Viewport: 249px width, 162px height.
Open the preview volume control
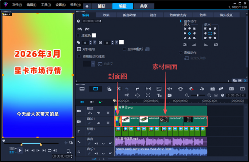55,150
